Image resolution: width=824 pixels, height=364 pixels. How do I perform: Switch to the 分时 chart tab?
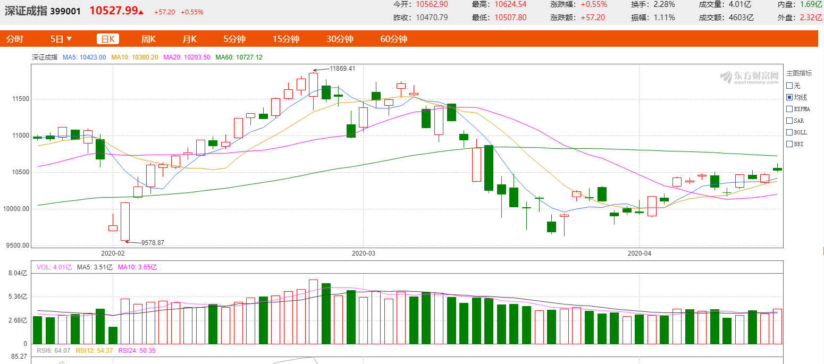pos(14,39)
